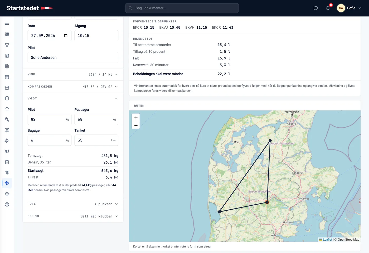Focus the Søg i dokumenter search field
The image size is (369, 253).
pyautogui.click(x=182, y=8)
